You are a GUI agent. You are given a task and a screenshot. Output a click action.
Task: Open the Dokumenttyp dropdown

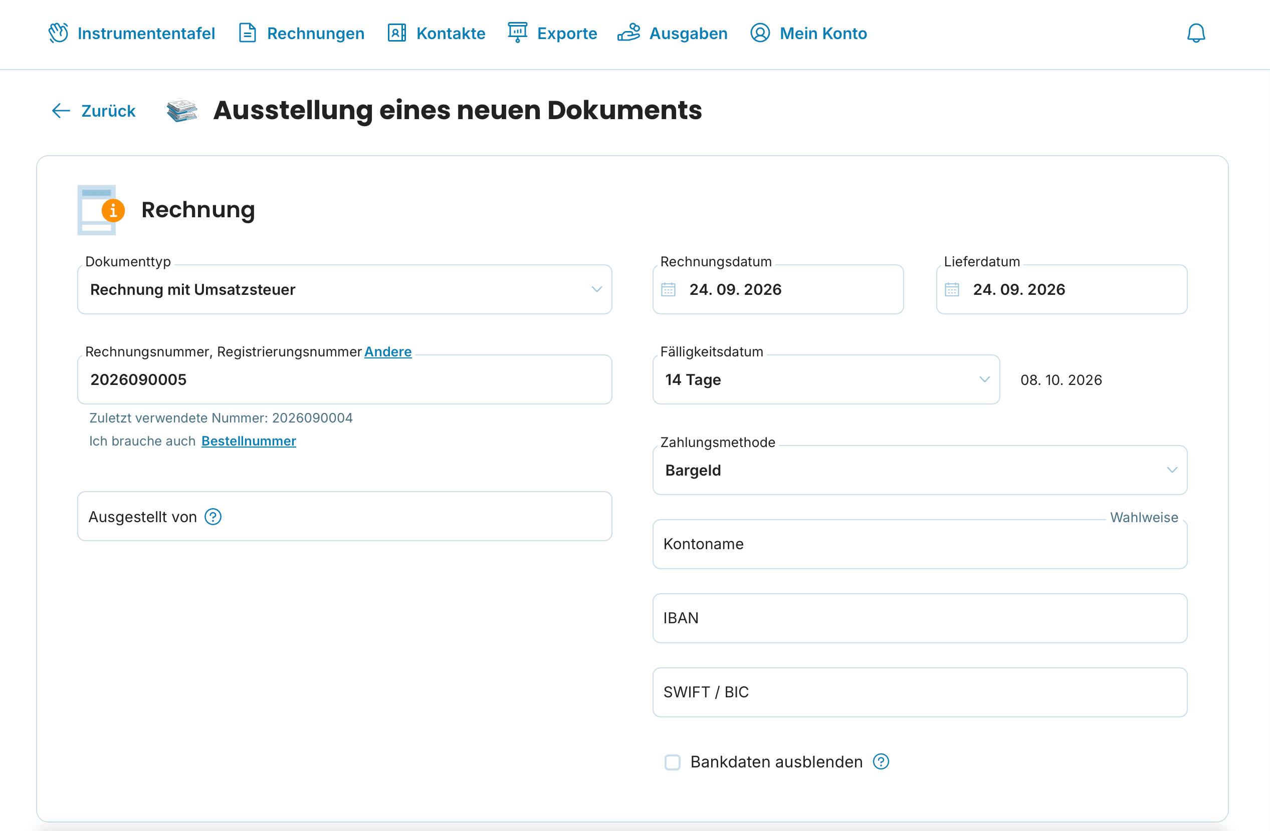click(345, 289)
